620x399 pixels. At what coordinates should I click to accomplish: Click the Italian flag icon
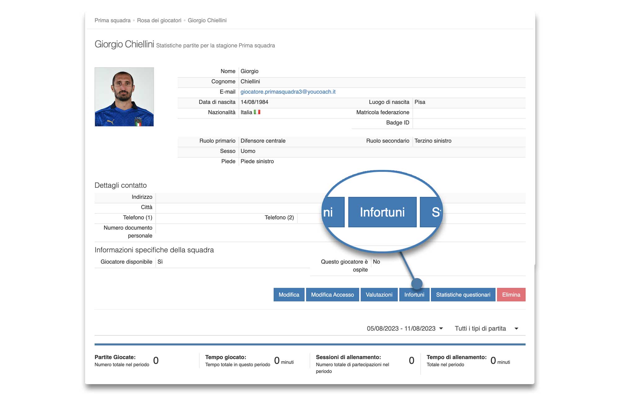[257, 112]
